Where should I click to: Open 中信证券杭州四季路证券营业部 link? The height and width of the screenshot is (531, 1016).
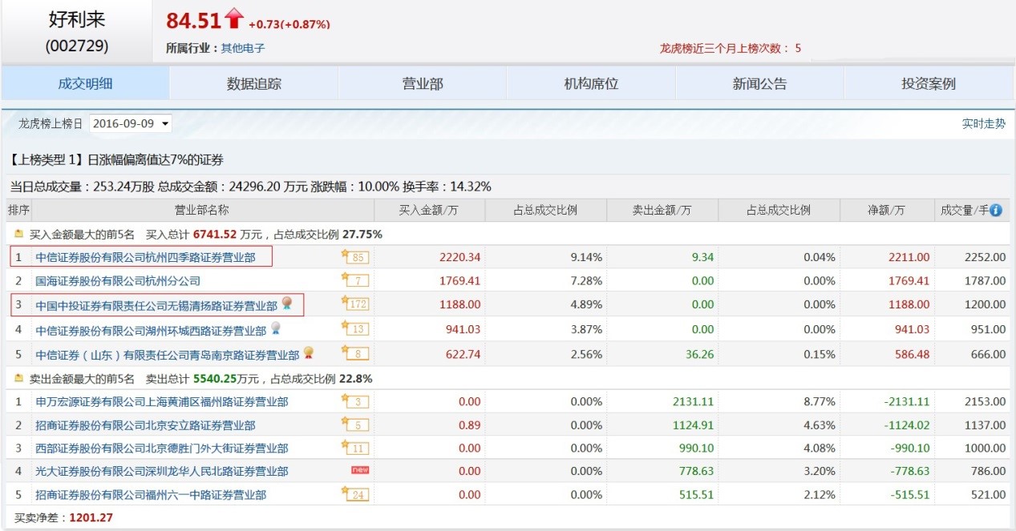click(145, 257)
